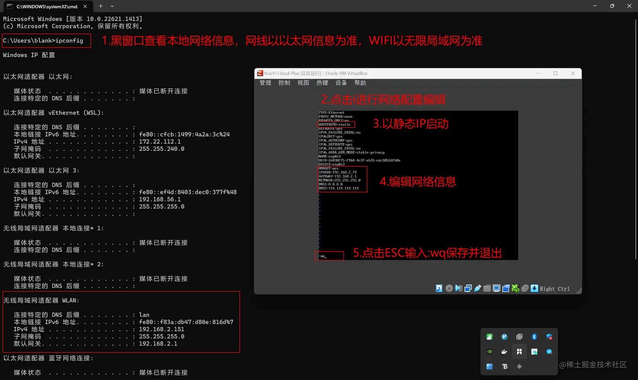Image resolution: width=638 pixels, height=380 pixels.
Task: Click the green CPU virtualization indicator
Action: coord(516,288)
